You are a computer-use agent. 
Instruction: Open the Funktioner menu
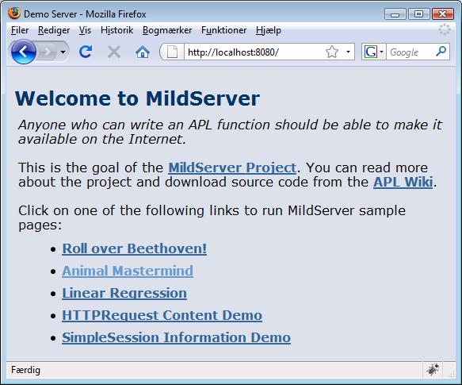[x=223, y=30]
